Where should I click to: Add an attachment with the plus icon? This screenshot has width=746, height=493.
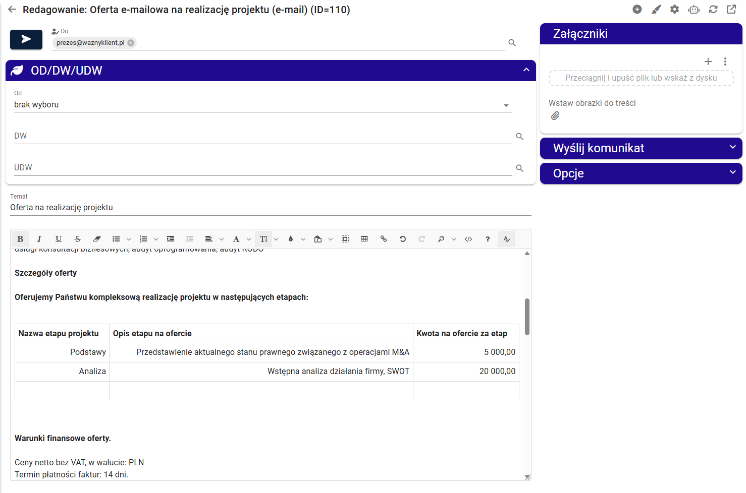708,61
